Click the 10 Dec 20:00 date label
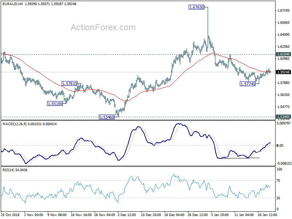 [151, 215]
